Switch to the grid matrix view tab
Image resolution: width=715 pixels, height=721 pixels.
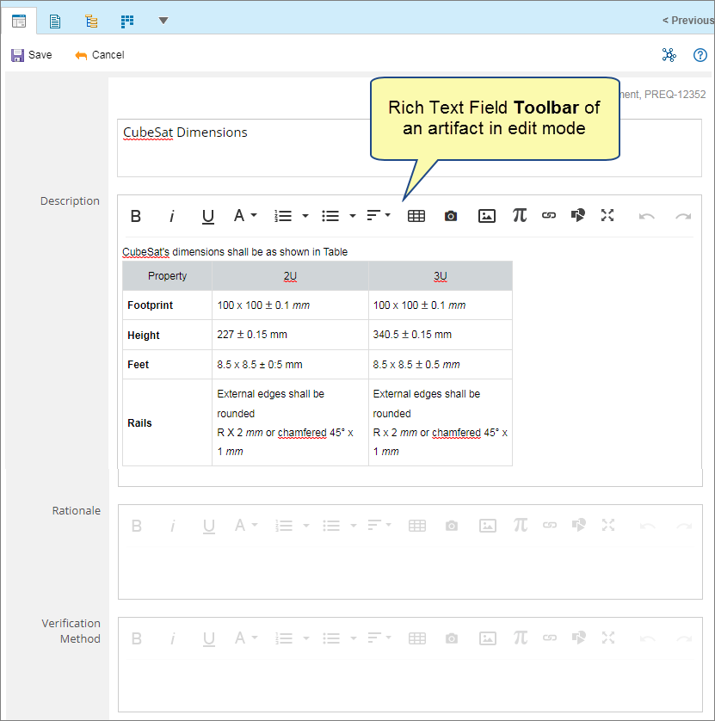(127, 22)
